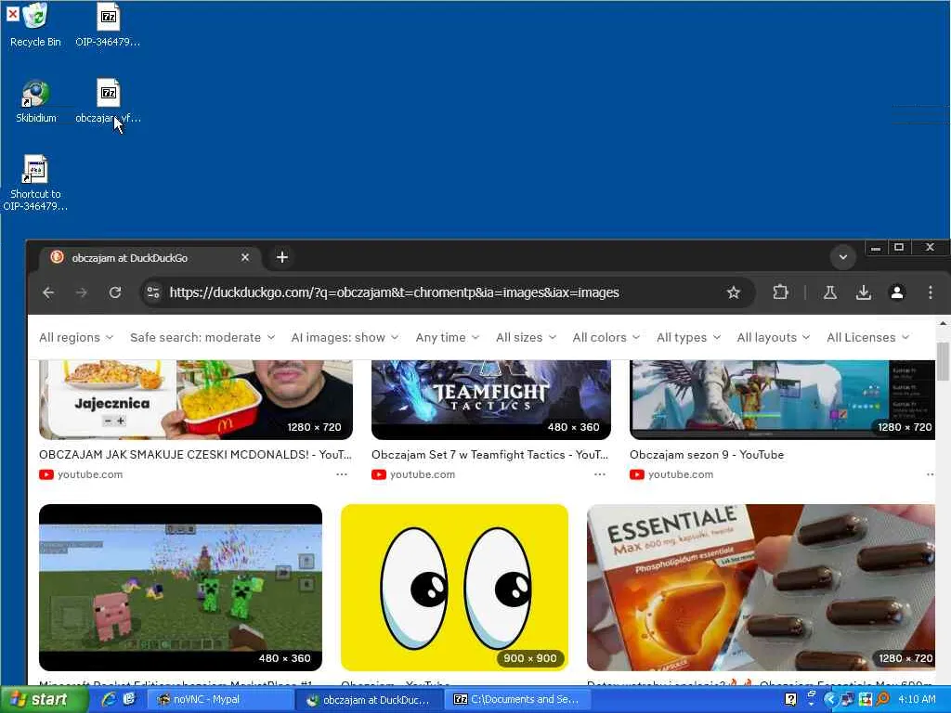Click the orange magnifier icon in the system tray
951x713 pixels.
882,700
